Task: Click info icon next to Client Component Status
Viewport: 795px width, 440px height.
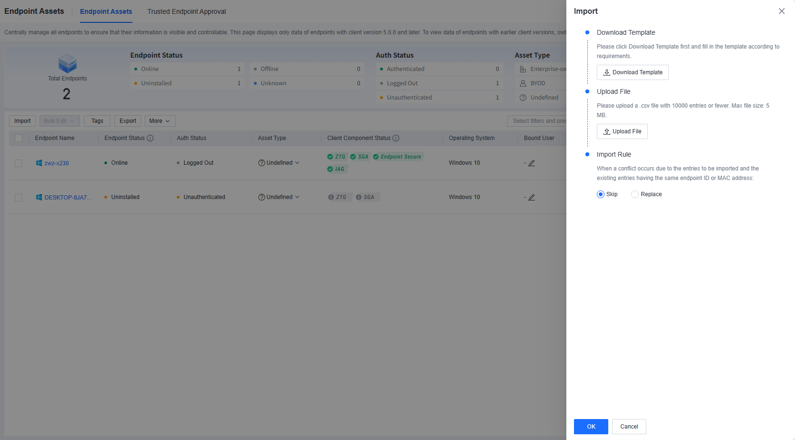Action: point(396,138)
